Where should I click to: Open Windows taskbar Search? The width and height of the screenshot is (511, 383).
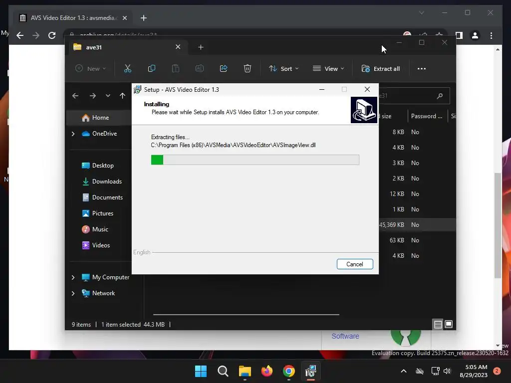[x=223, y=371]
